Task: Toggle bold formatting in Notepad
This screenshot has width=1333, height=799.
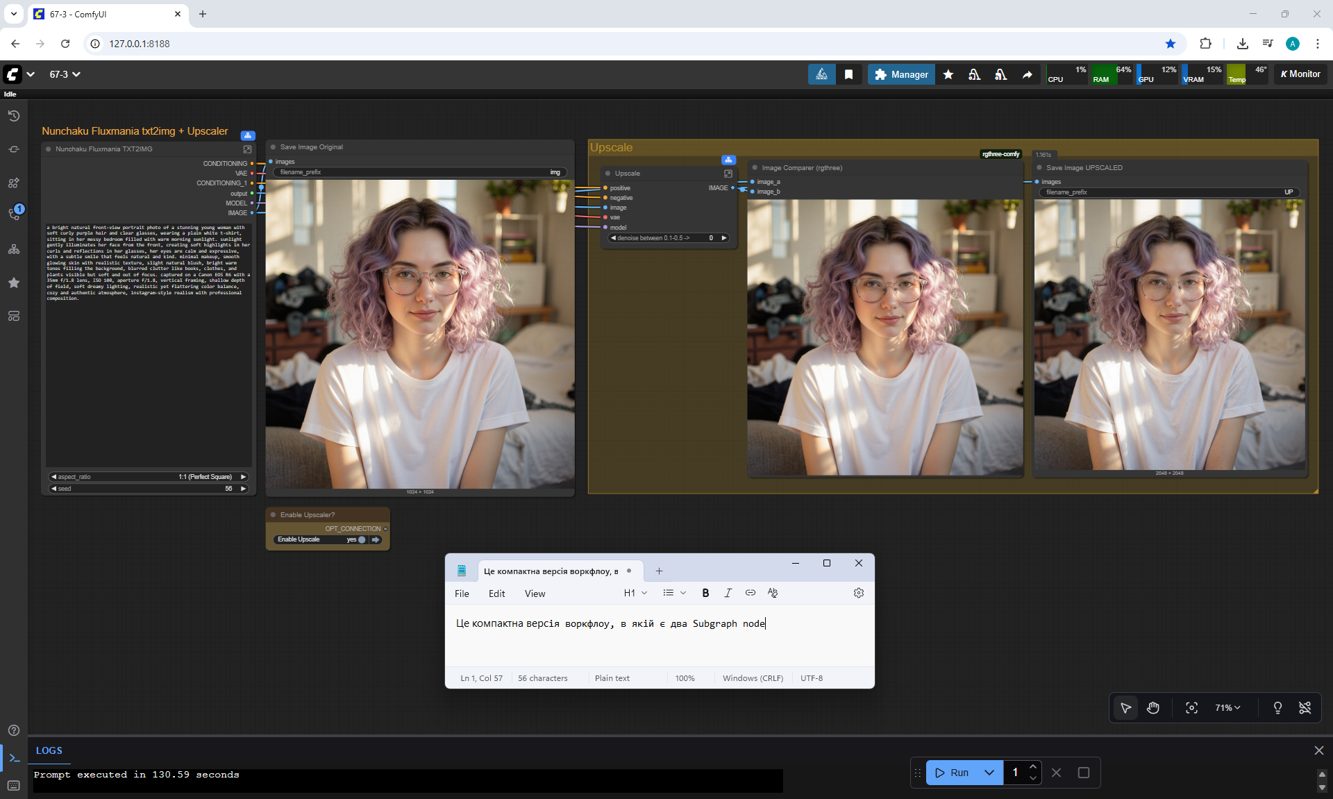Action: (705, 593)
